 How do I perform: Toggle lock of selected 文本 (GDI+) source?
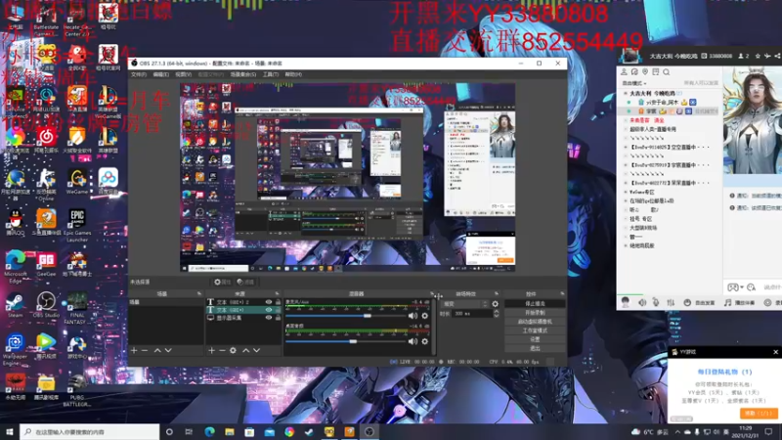point(279,310)
